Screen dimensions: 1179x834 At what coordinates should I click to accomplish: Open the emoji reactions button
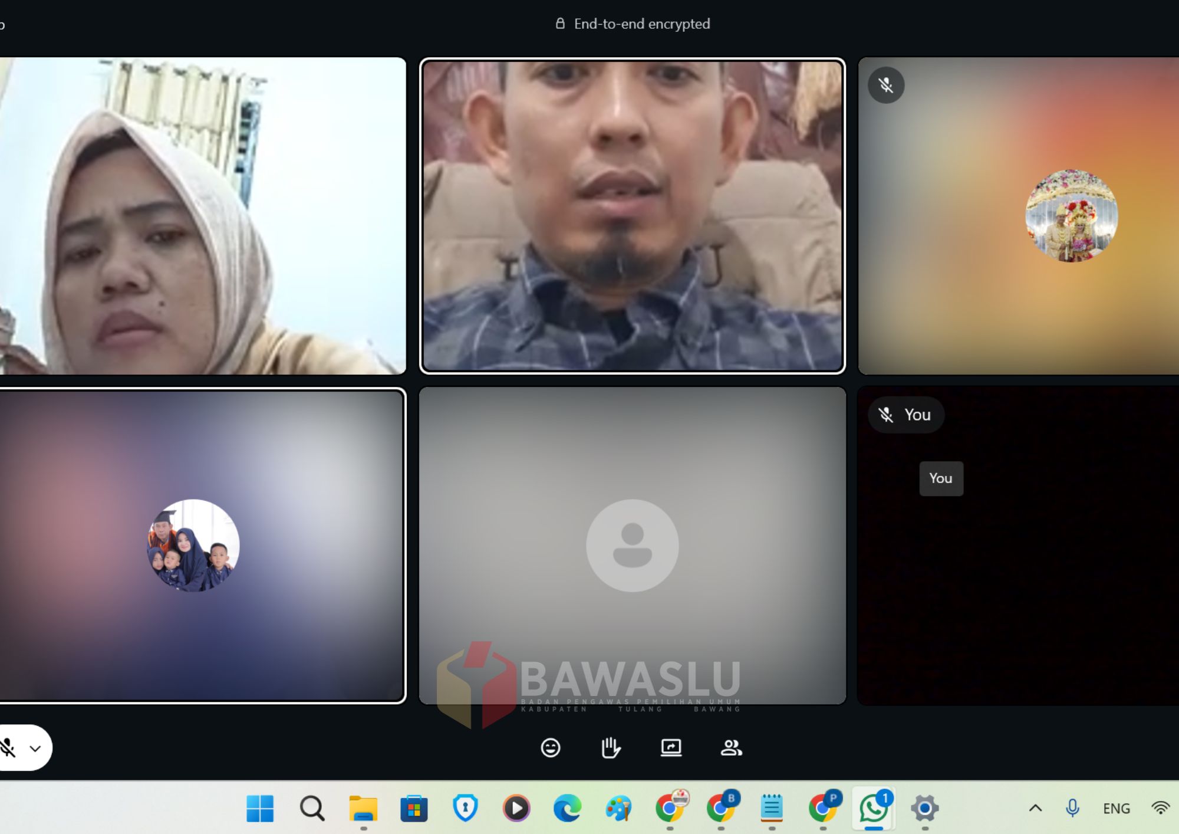(550, 748)
